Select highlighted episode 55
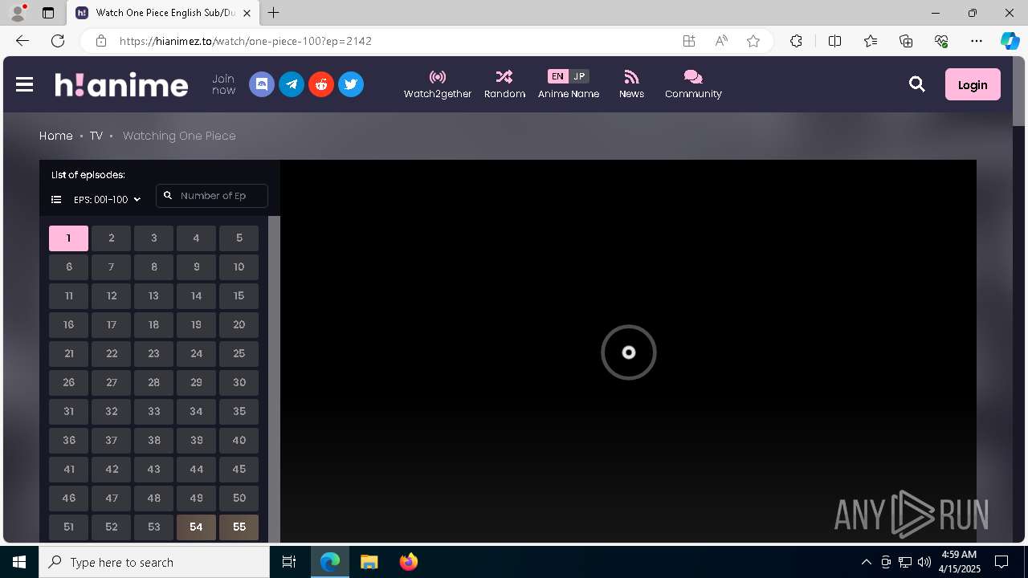The width and height of the screenshot is (1028, 578). click(239, 527)
